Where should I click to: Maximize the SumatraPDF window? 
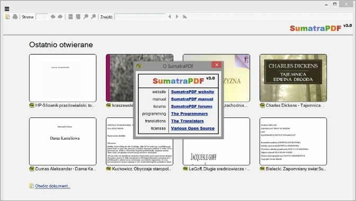click(335, 4)
